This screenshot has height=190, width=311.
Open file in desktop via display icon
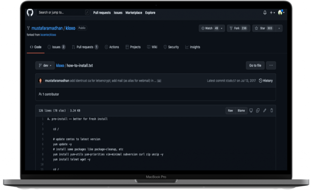click(251, 110)
